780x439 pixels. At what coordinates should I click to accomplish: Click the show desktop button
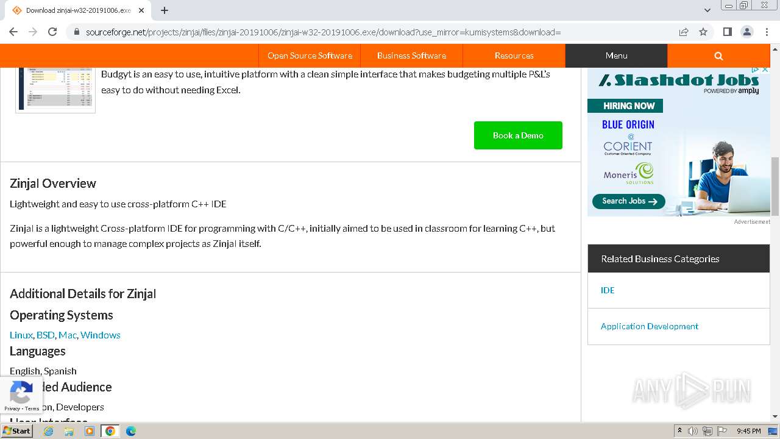[x=773, y=431]
